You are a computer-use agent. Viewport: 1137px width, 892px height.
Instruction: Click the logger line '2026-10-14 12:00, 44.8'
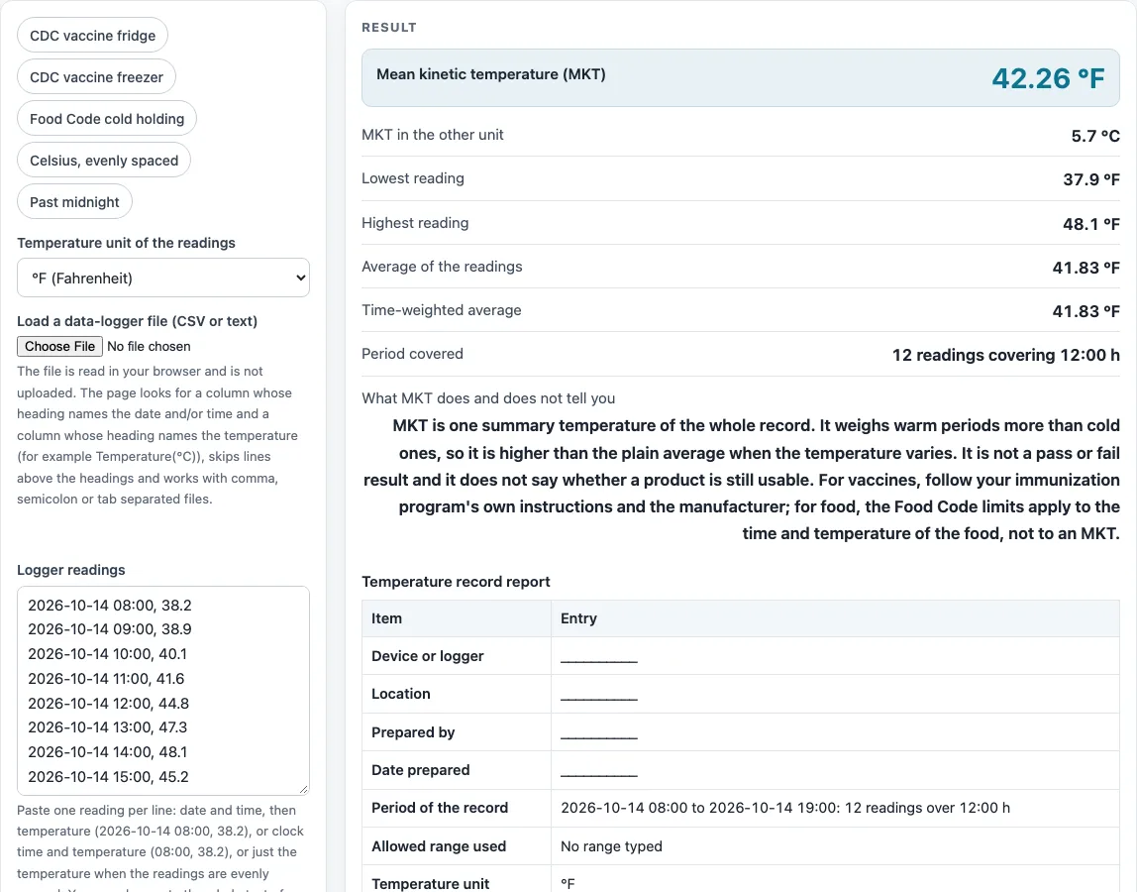click(108, 704)
